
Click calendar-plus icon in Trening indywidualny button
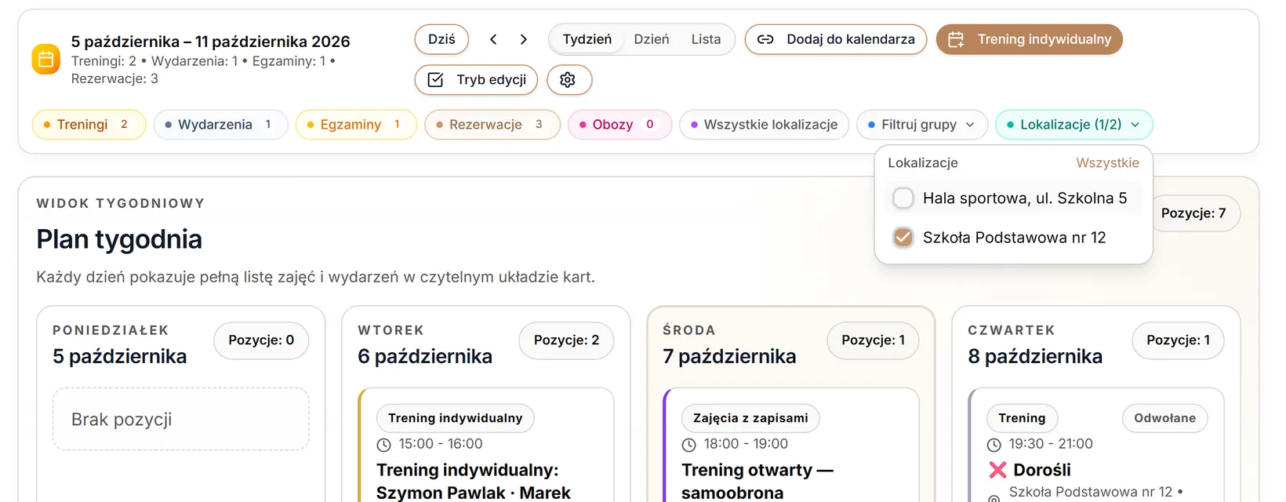pyautogui.click(x=956, y=39)
